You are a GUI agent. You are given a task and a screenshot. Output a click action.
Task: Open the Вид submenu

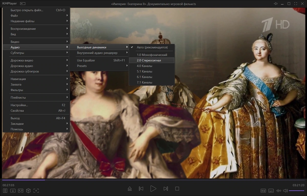(x=36, y=34)
